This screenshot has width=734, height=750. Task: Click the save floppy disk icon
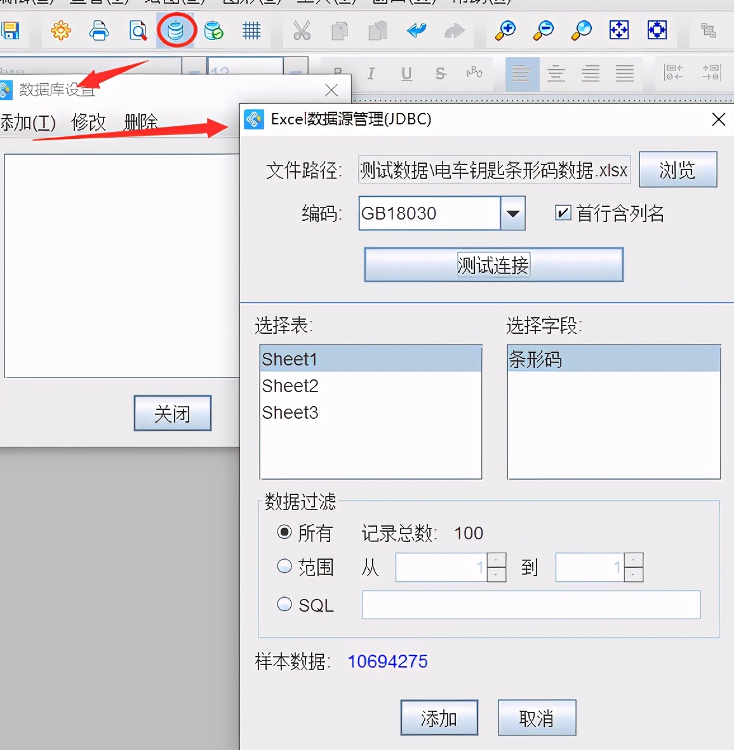[x=10, y=30]
